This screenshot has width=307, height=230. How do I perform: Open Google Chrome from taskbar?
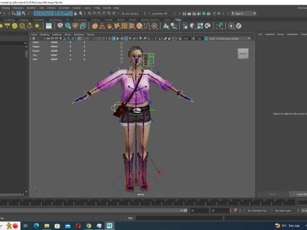[89, 226]
